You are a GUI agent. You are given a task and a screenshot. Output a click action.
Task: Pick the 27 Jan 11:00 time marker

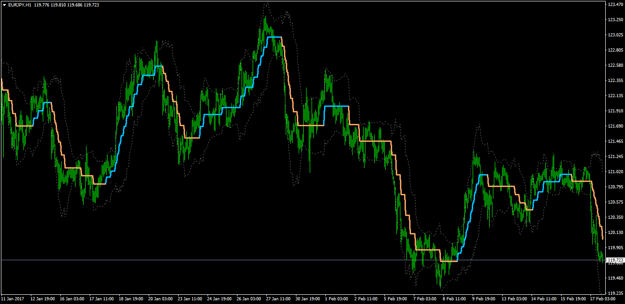pos(277,299)
